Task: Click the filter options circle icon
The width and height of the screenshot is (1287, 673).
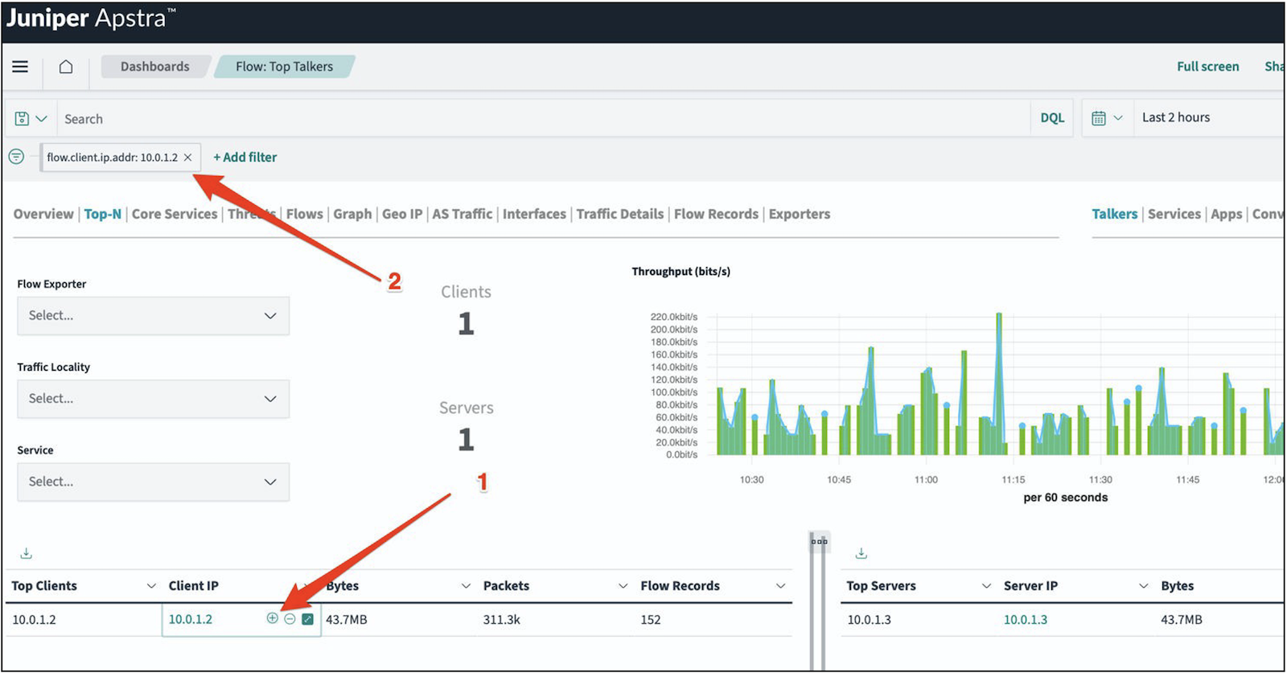Action: [x=16, y=157]
